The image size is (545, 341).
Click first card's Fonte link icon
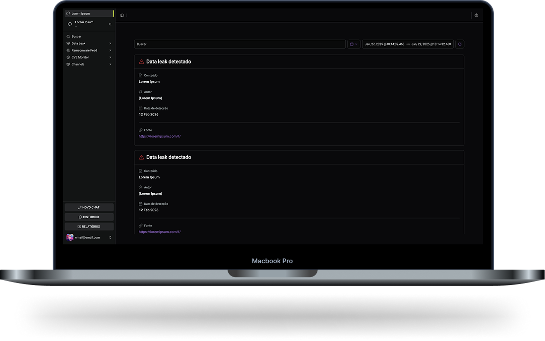tap(140, 130)
